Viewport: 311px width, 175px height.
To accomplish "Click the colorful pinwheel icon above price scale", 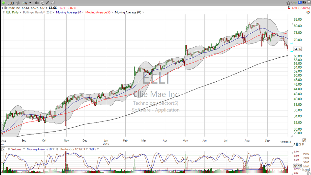I will click(308, 12).
